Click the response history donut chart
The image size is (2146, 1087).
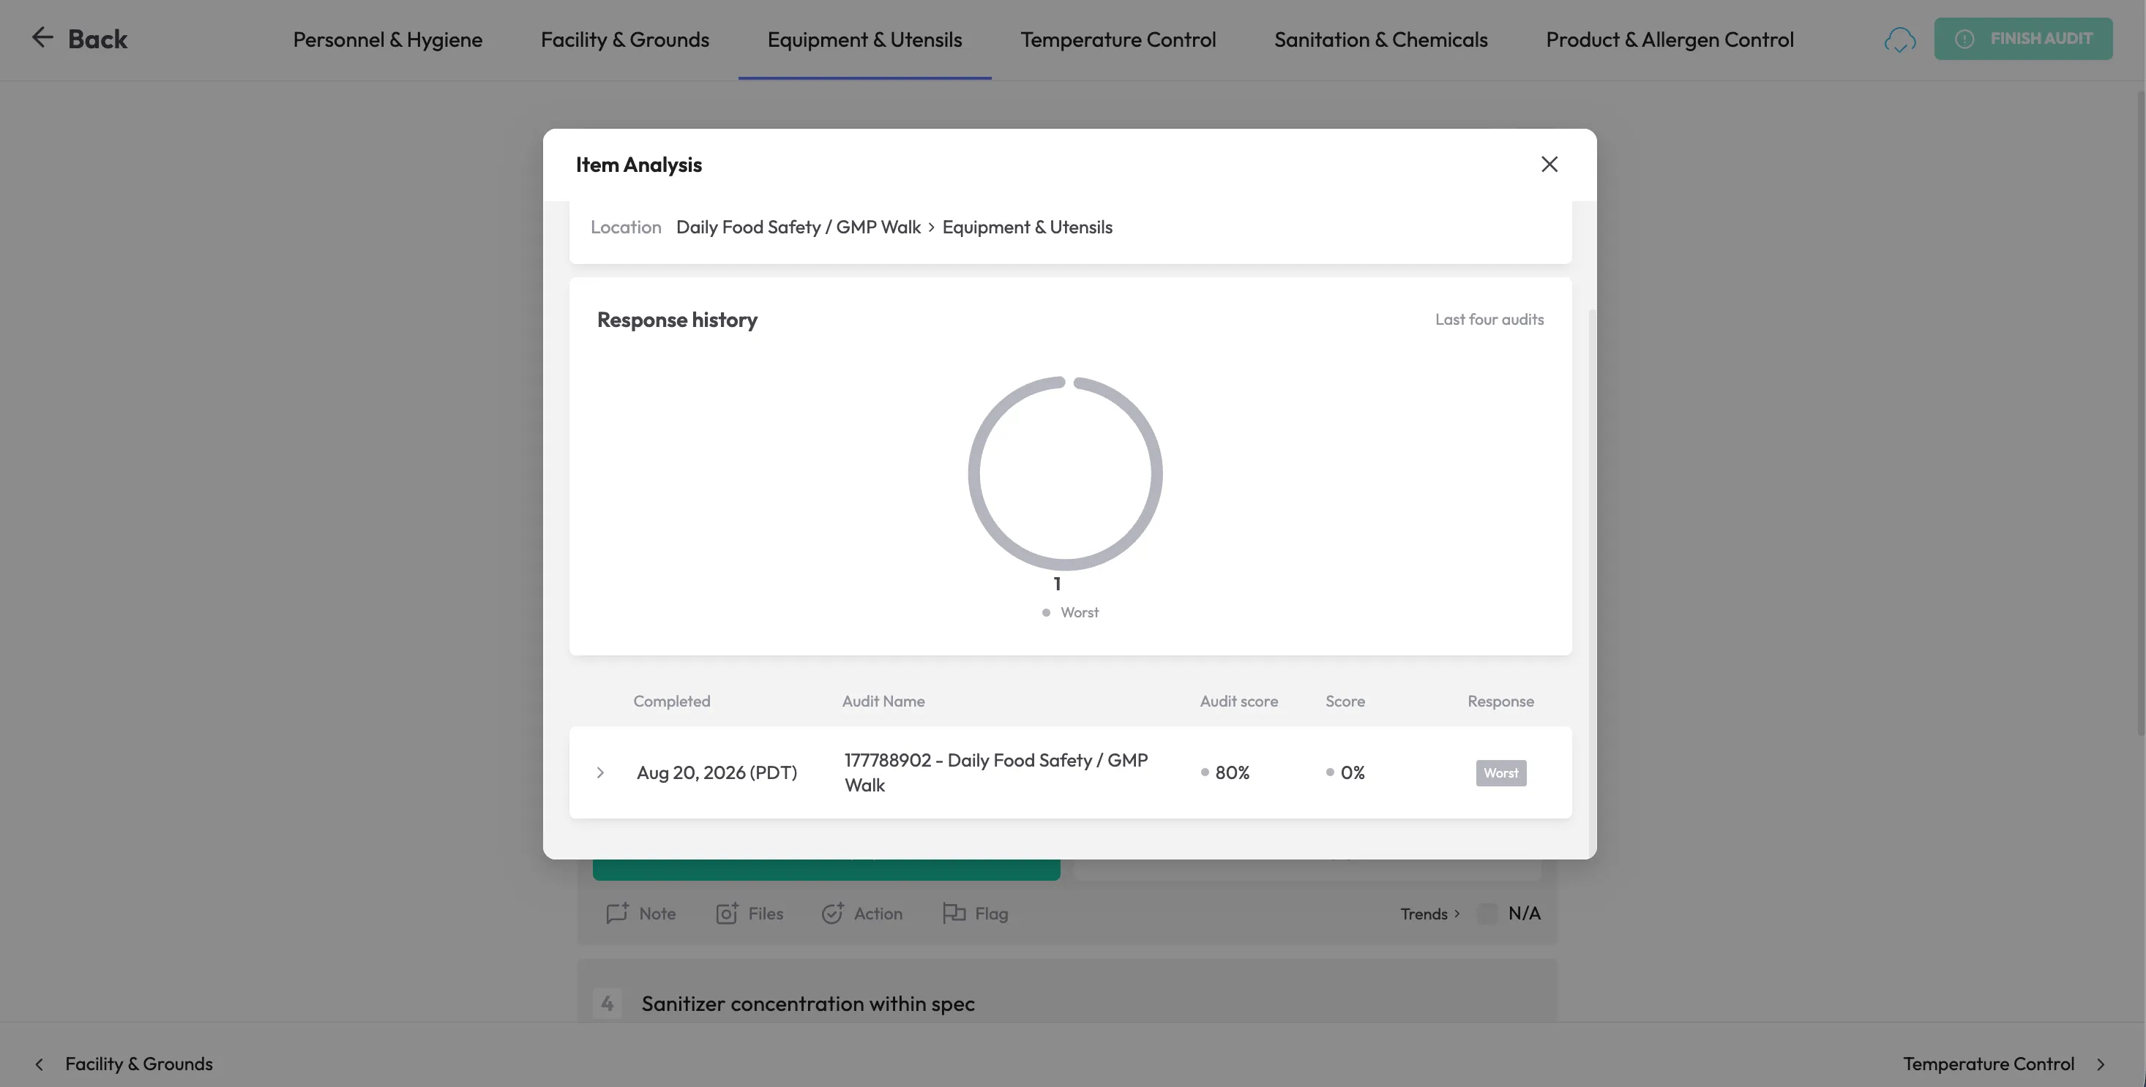tap(1065, 473)
